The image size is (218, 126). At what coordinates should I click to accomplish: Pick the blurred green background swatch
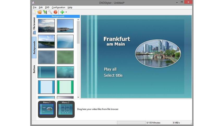pos(65,57)
